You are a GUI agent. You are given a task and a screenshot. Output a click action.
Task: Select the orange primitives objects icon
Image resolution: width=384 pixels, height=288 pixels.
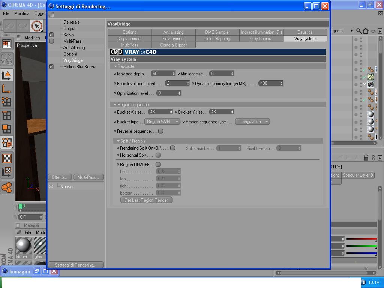click(7, 187)
